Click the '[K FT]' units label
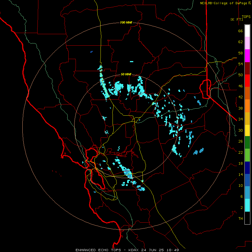 click(237, 19)
